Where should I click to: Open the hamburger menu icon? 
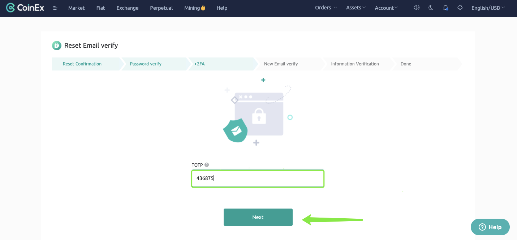55,8
